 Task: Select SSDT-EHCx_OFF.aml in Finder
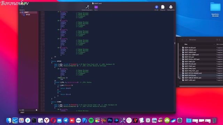click(192, 59)
